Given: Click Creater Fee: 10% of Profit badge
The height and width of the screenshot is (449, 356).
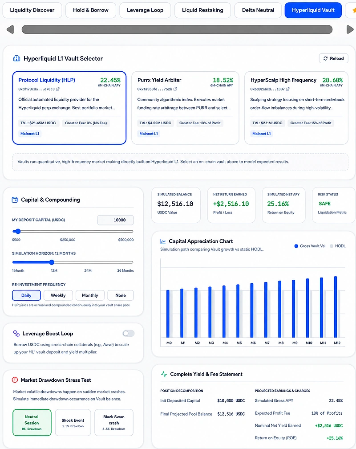Looking at the screenshot, I should pyautogui.click(x=200, y=123).
